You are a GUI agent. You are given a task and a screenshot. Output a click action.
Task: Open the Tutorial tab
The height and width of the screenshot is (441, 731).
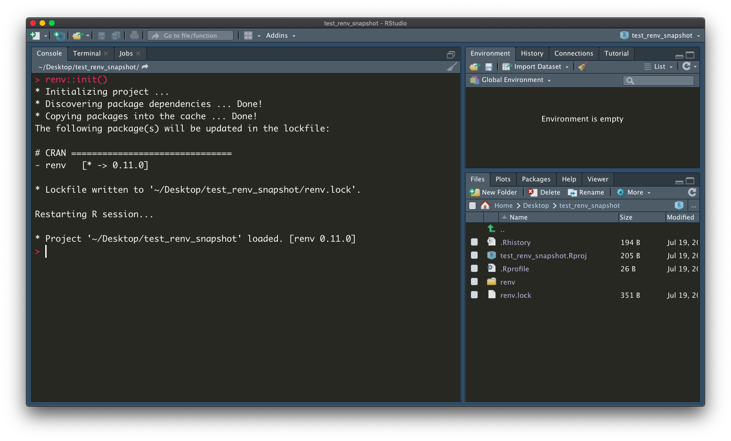click(617, 53)
